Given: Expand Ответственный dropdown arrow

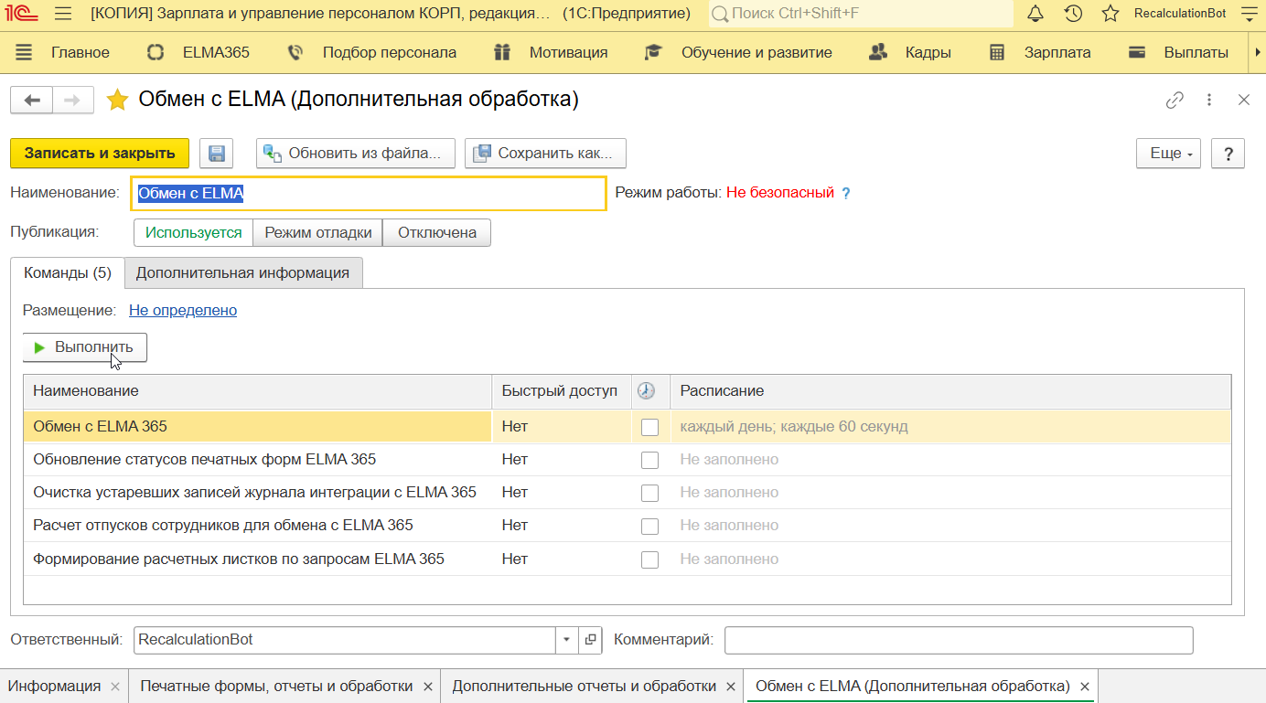Looking at the screenshot, I should (x=567, y=640).
